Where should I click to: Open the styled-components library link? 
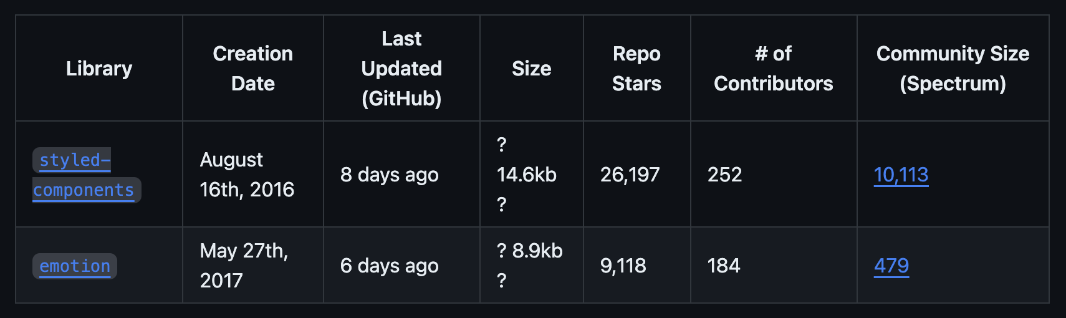85,175
